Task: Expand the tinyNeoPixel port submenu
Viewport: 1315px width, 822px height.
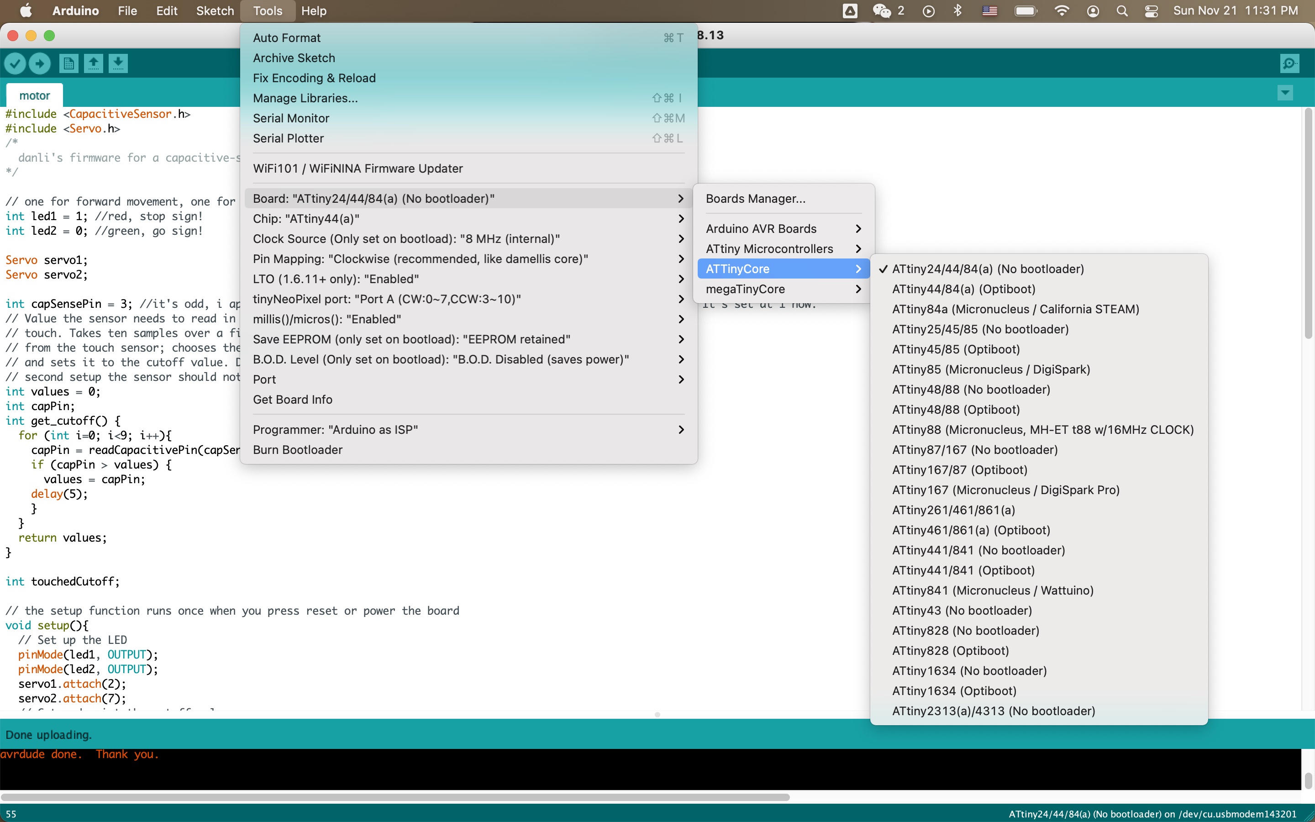Action: 468,299
